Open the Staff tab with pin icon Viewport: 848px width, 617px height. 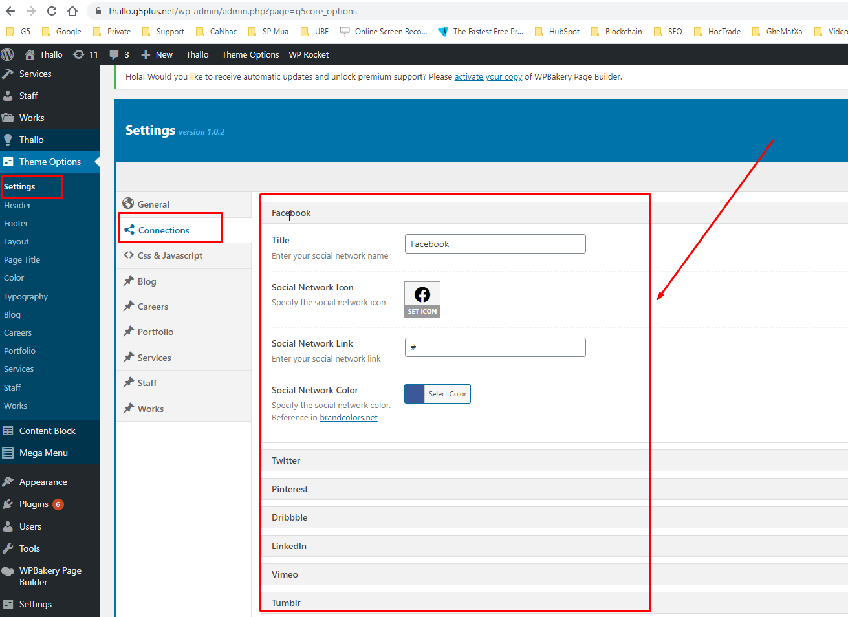184,383
